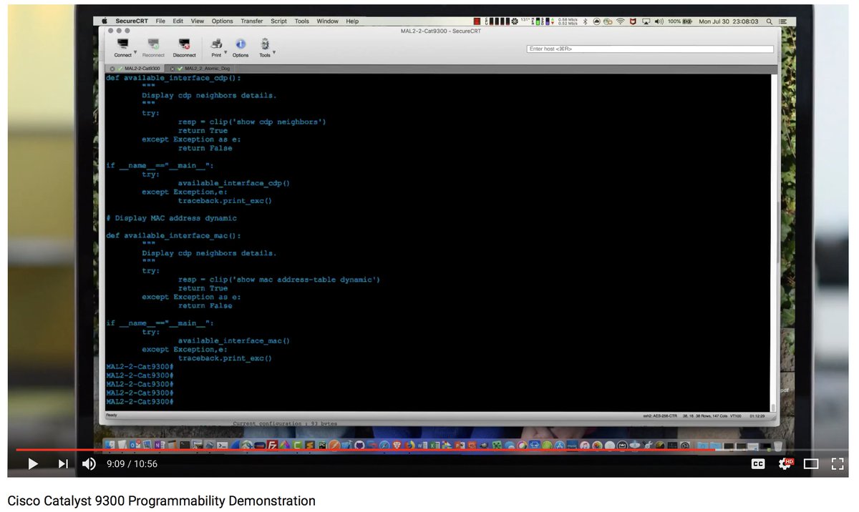This screenshot has width=859, height=512.
Task: Click the Trash icon in the Dock
Action: tap(777, 445)
